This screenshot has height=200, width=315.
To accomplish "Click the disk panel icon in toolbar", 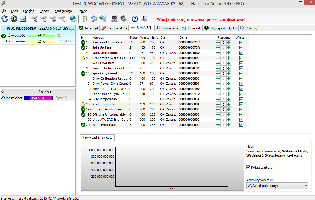I will pyautogui.click(x=23, y=19).
